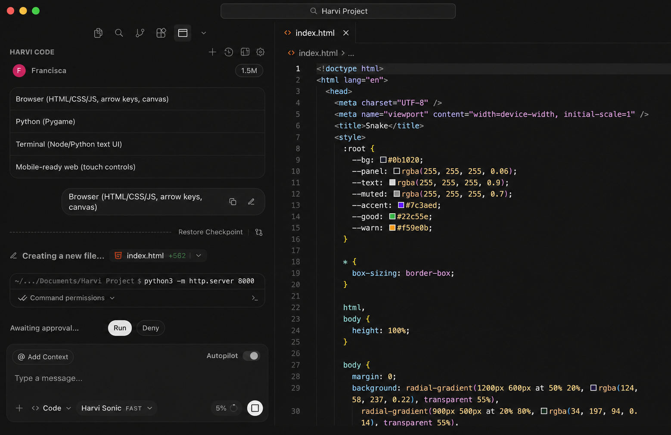Viewport: 671px width, 435px height.
Task: Open Harvi Code settings gear
Action: coord(261,52)
